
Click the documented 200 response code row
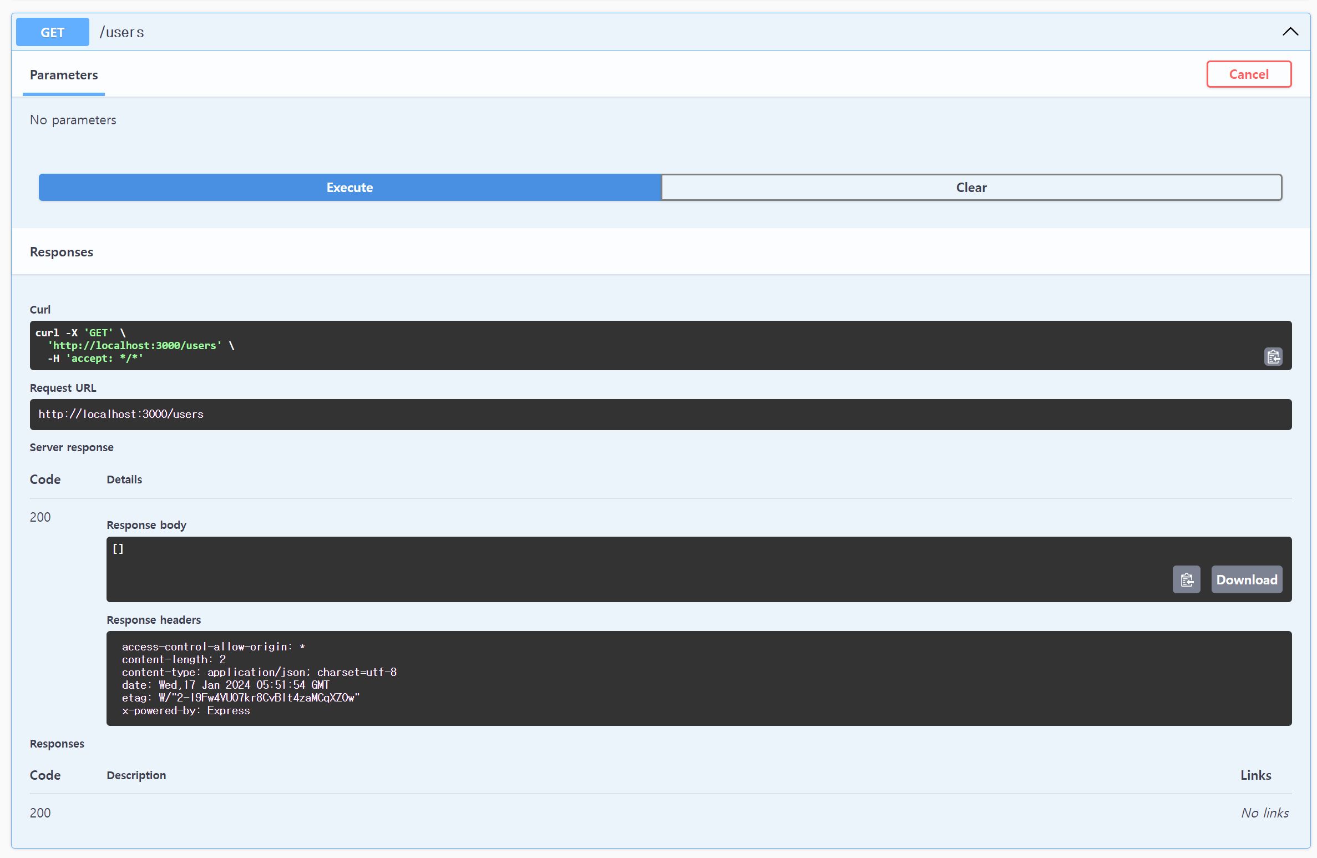point(40,813)
